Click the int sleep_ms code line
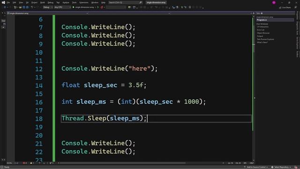 134,102
